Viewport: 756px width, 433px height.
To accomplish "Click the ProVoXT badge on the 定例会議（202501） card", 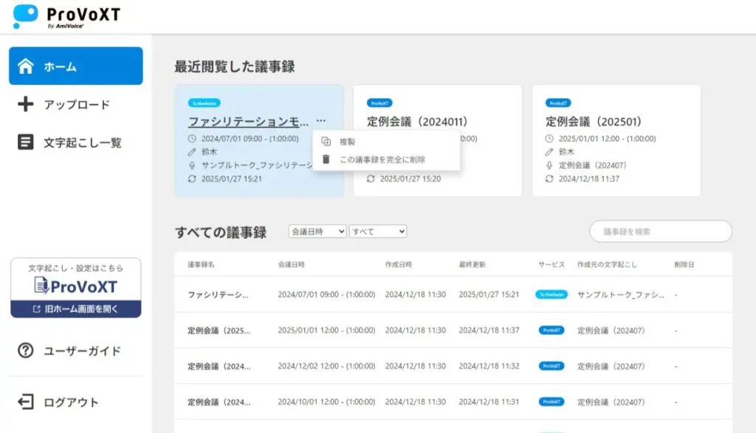I will coord(558,103).
